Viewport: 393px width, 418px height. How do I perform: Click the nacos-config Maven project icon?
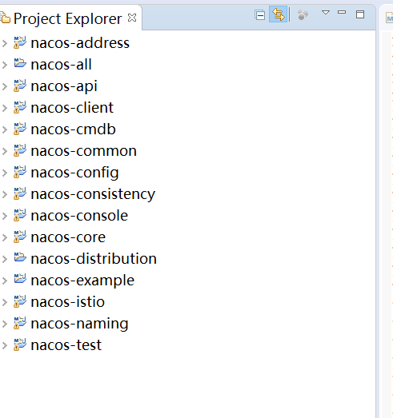point(20,172)
